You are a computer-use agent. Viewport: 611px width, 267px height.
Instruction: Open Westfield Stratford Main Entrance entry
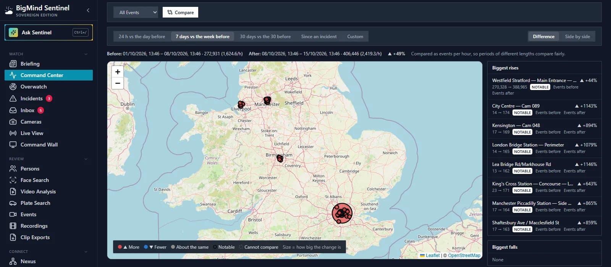point(544,87)
